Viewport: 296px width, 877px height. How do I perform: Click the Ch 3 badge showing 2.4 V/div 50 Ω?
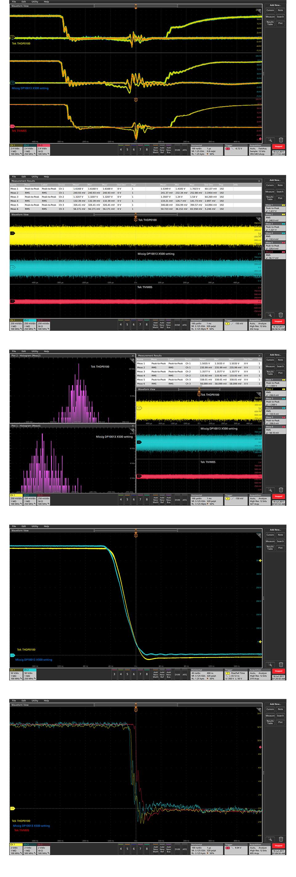[43, 150]
